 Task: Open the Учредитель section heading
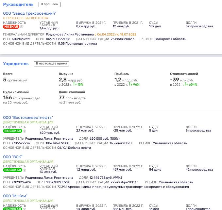tap(16, 64)
